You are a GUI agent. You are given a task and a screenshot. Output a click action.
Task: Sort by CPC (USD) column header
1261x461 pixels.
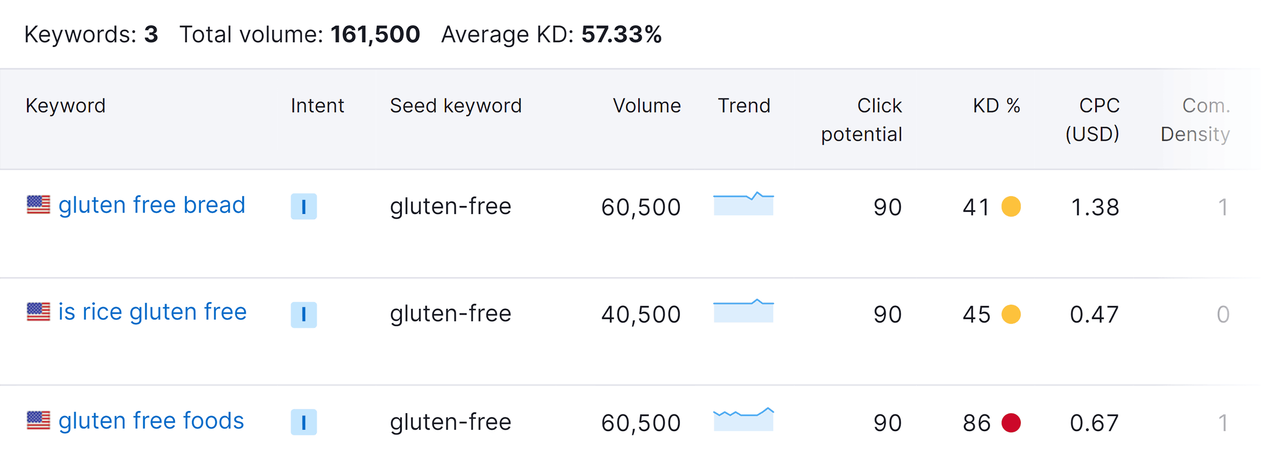click(1093, 120)
